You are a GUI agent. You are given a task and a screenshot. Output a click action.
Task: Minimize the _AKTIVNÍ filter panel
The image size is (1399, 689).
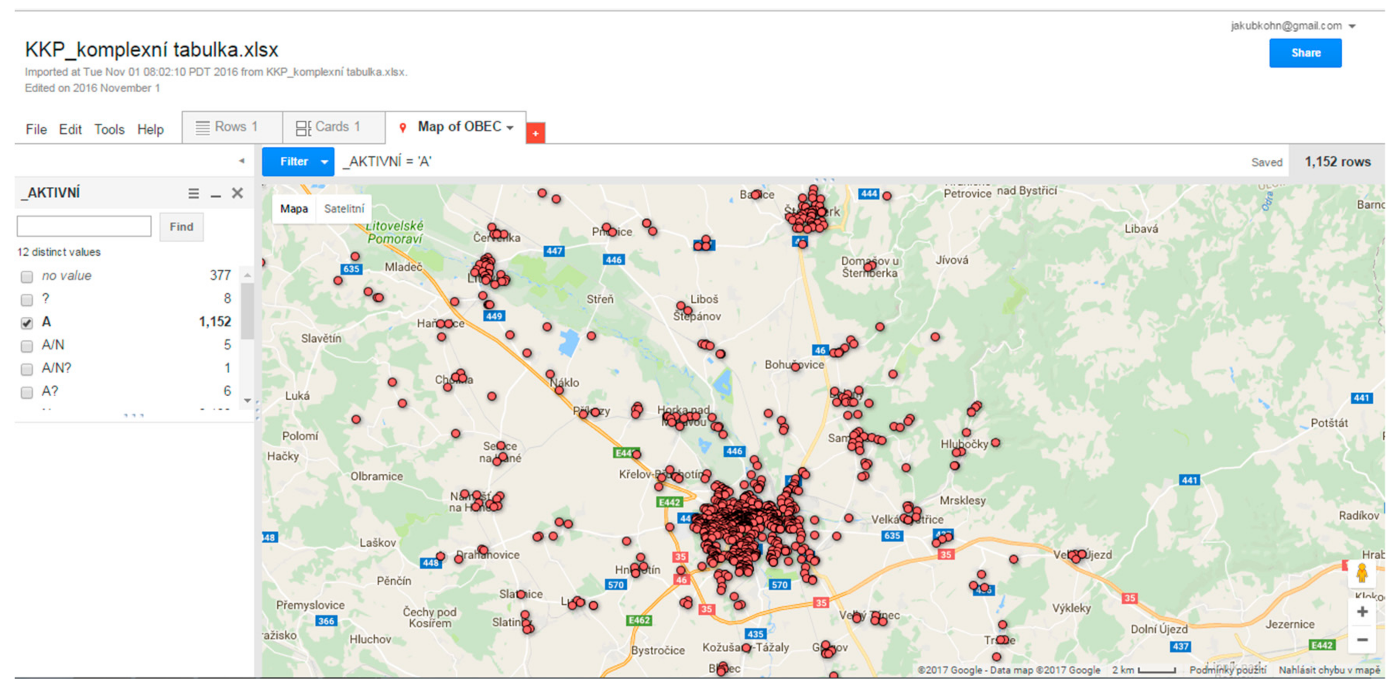click(216, 194)
